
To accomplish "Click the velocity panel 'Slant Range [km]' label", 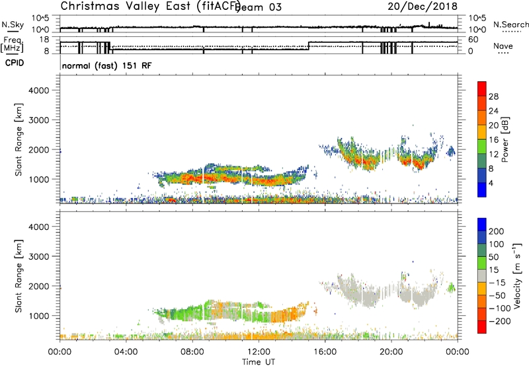I will (19, 276).
